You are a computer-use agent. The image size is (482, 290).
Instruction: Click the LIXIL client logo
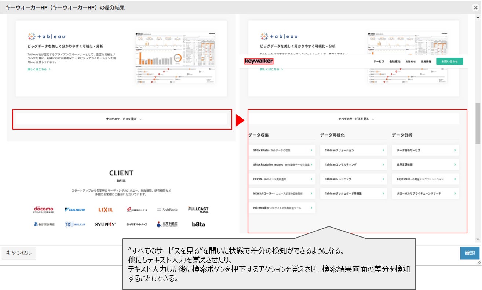[x=106, y=210]
